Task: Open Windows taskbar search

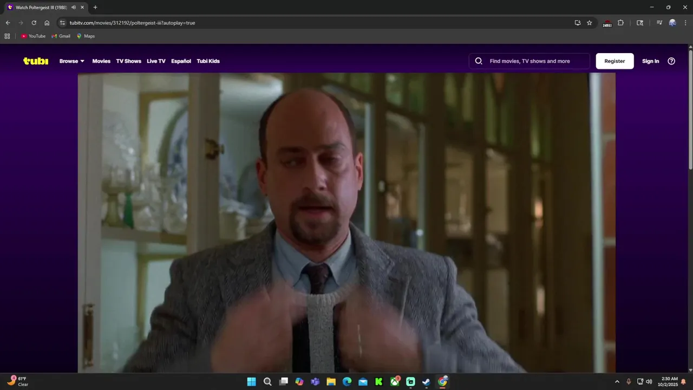Action: [267, 382]
